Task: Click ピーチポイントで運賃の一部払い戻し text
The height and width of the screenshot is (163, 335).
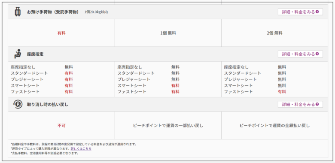Action: 168,126
